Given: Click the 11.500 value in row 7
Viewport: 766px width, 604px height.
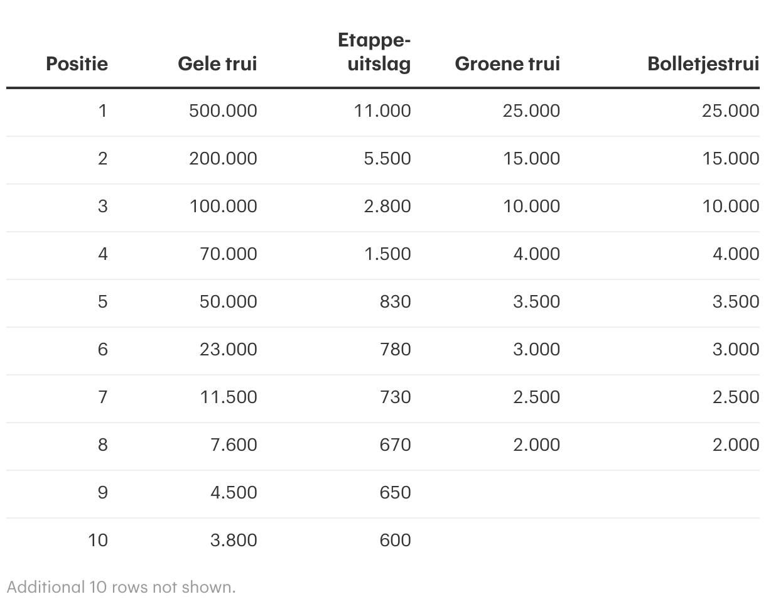Looking at the screenshot, I should click(229, 397).
